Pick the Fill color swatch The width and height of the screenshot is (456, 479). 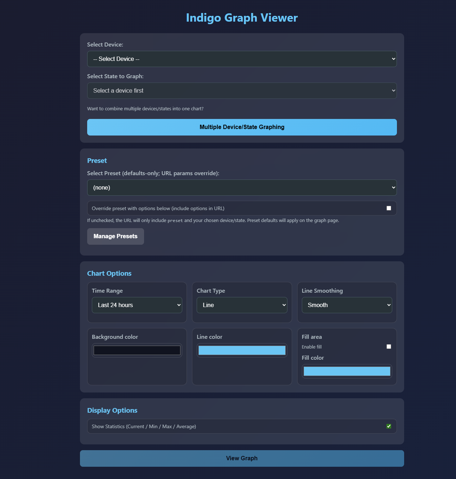coord(347,371)
